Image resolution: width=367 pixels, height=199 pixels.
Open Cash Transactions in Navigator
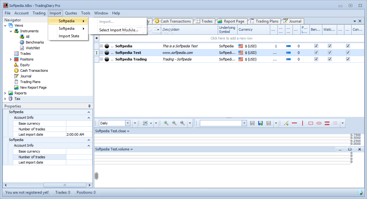pyautogui.click(x=34, y=71)
